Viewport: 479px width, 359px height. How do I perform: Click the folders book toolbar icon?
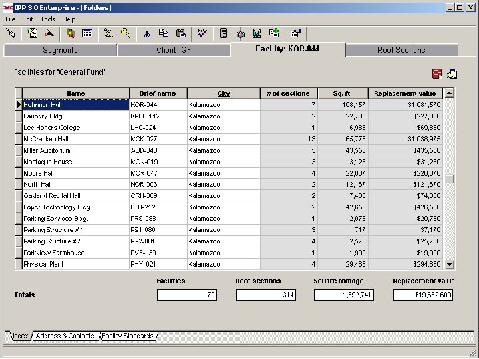[x=71, y=33]
